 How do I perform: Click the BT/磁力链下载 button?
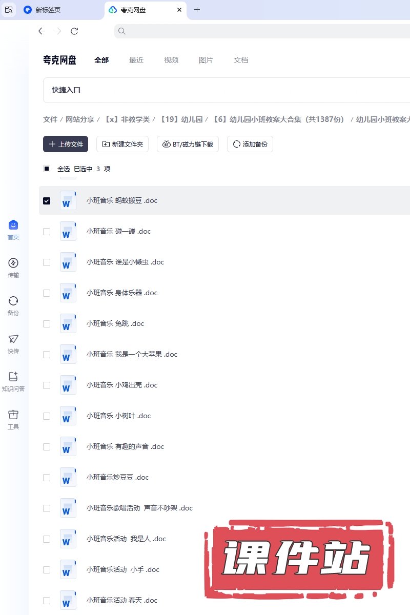tap(188, 145)
